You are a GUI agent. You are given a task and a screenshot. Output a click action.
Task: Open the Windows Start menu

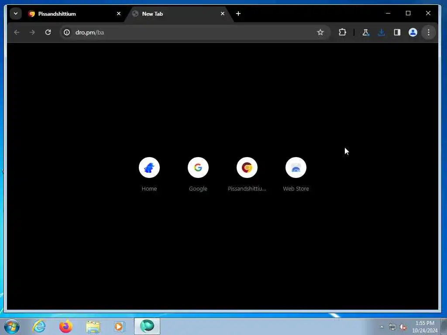tap(12, 326)
